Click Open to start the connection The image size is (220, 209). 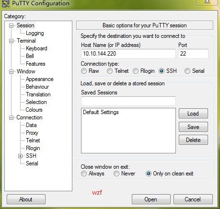(x=151, y=199)
